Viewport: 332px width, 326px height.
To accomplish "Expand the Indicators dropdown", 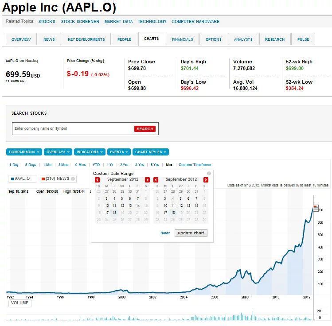I will 90,152.
